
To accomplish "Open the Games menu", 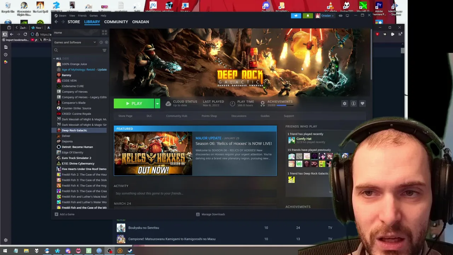I will 93,16.
